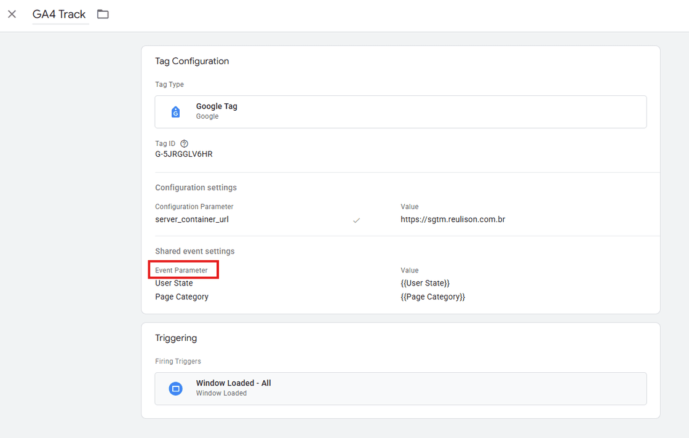The image size is (689, 438).
Task: Click the {{Page Category}} variable value
Action: (433, 297)
